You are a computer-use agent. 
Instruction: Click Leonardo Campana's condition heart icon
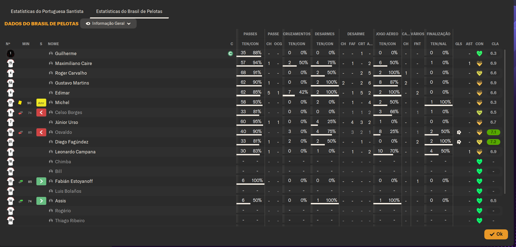coord(479,152)
